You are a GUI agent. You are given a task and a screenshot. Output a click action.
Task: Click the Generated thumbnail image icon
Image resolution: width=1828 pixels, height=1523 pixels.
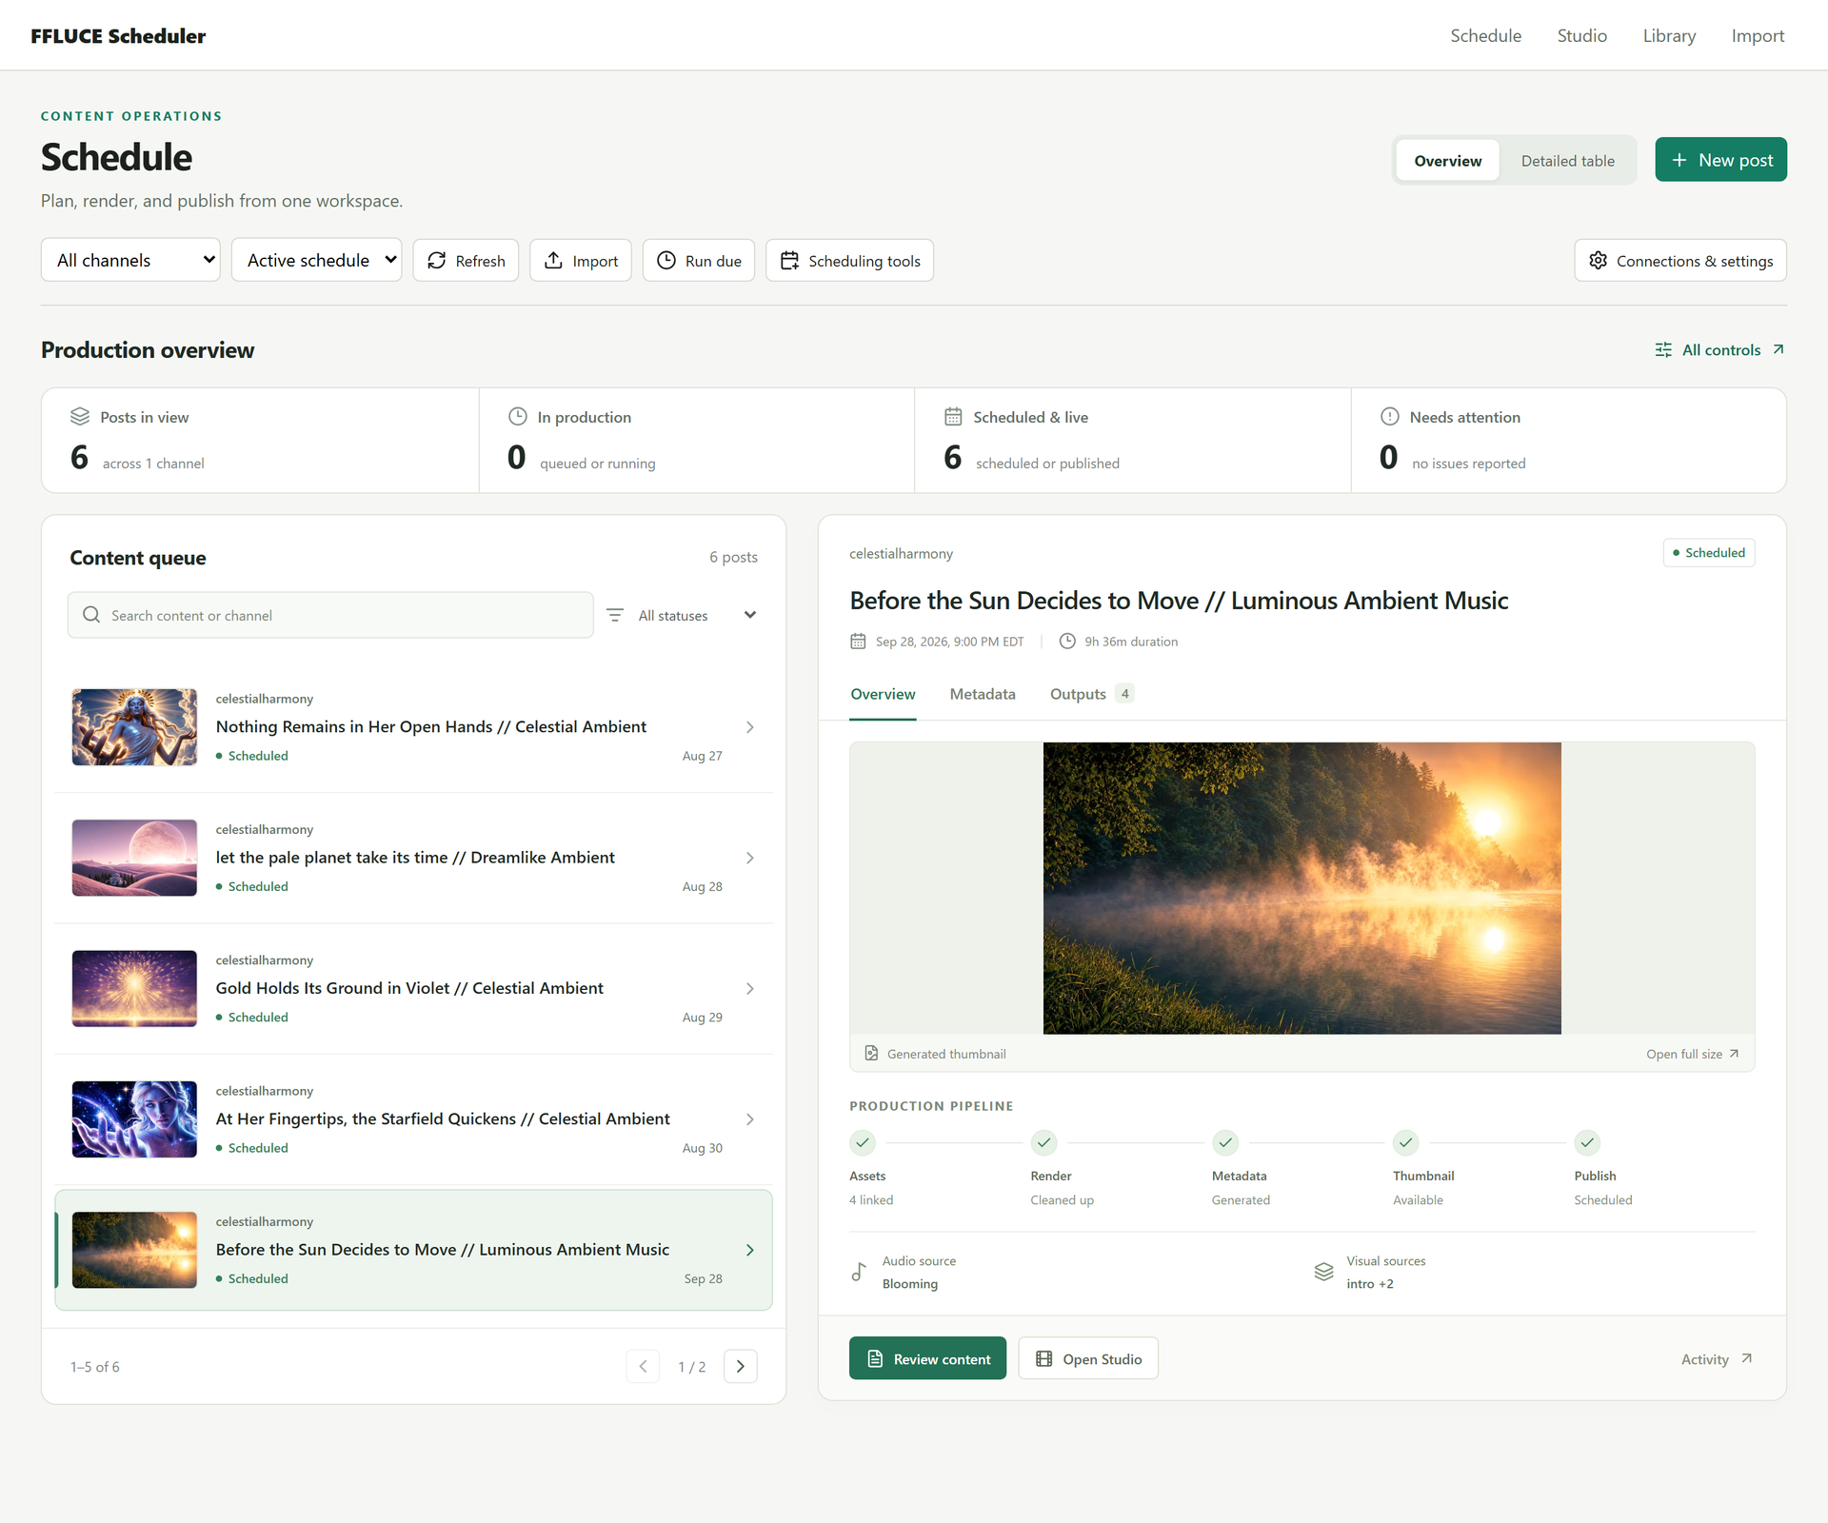click(871, 1053)
